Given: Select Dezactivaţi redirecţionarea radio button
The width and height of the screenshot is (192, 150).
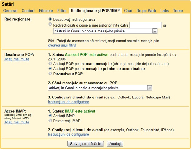Looking at the screenshot, I should (50, 19).
